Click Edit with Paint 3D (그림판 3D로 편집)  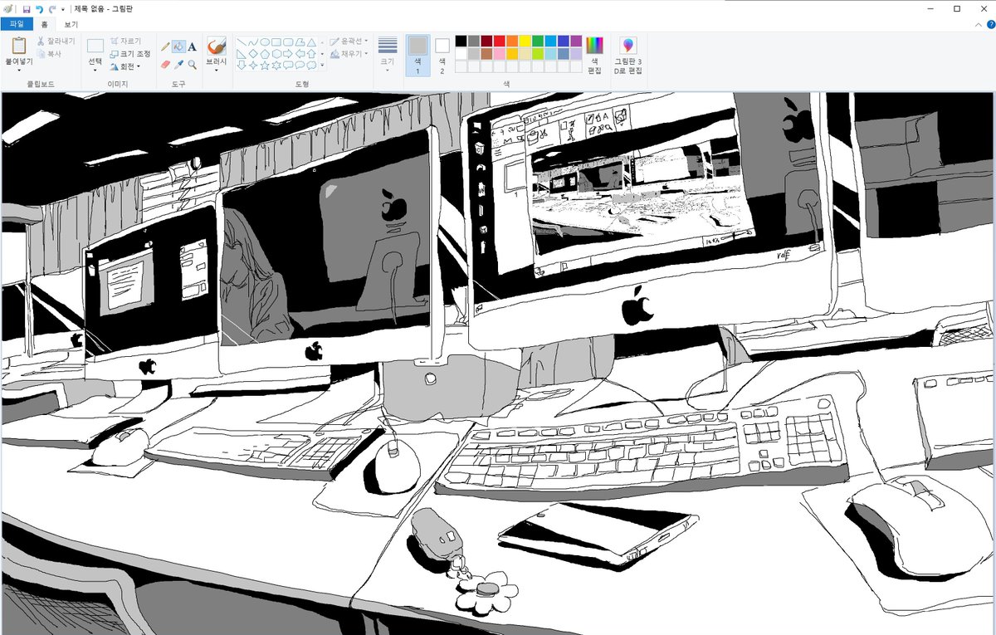(627, 55)
